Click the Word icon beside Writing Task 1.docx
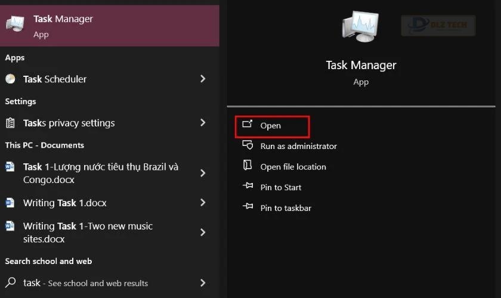The image size is (501, 298). click(x=10, y=203)
